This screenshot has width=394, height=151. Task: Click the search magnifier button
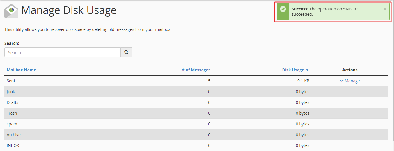[126, 52]
